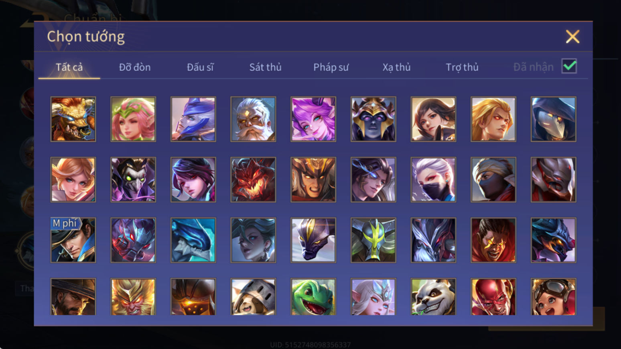Choose the pink-haired hero with leaf crown
Image resolution: width=621 pixels, height=349 pixels.
coord(133,119)
